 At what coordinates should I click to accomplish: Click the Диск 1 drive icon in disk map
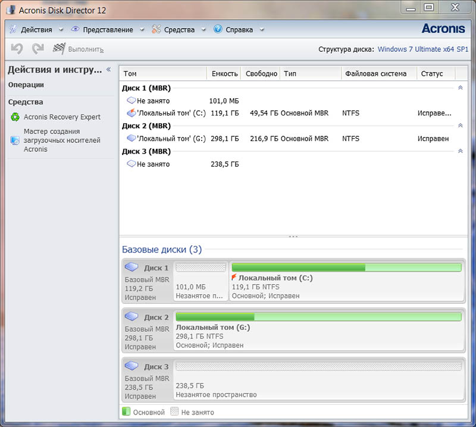131,267
